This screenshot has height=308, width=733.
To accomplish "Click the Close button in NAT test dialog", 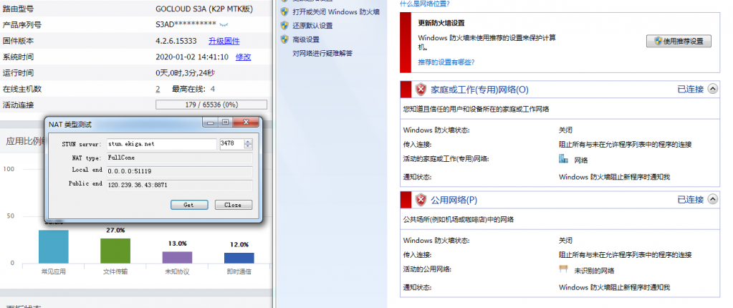I will [x=234, y=205].
